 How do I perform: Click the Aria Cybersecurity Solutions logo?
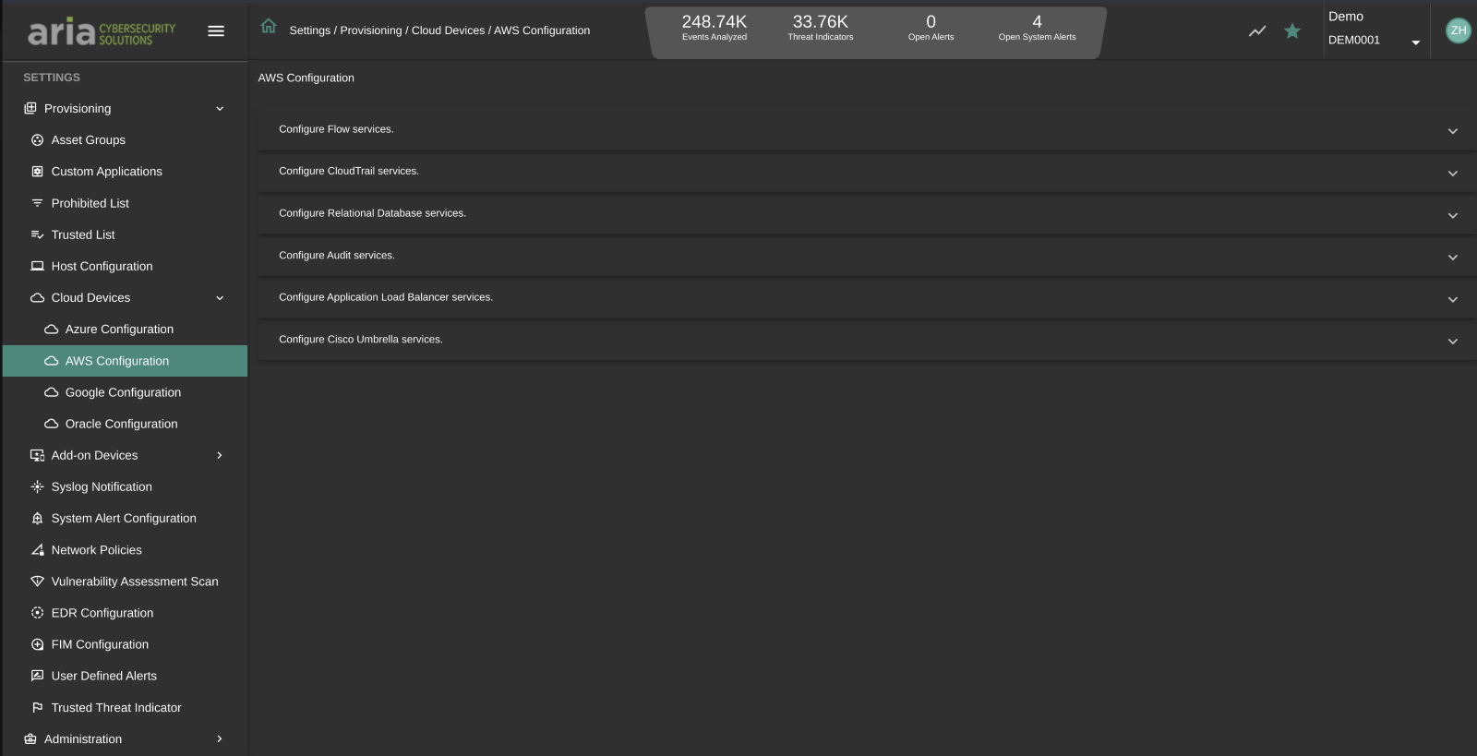tap(102, 32)
